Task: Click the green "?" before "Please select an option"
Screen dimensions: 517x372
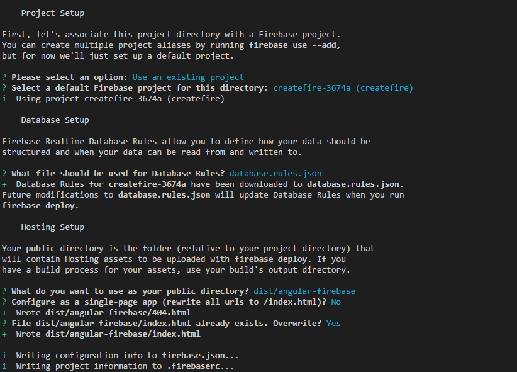Action: point(4,77)
